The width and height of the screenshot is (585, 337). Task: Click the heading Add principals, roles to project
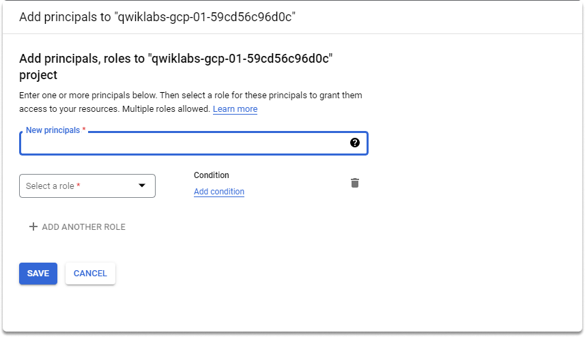point(175,67)
